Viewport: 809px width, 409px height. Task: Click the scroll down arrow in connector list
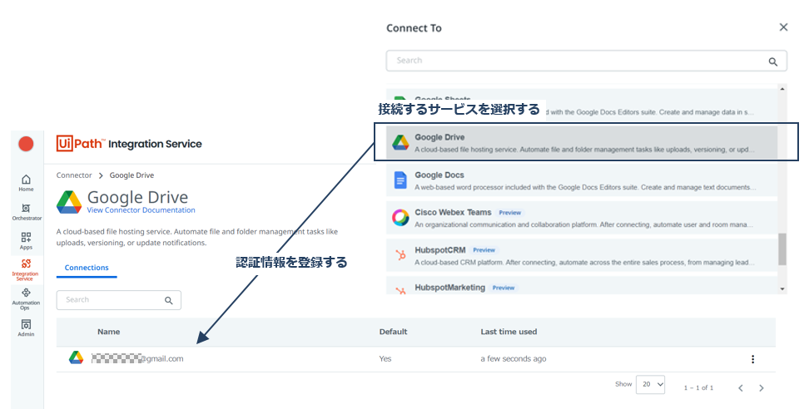782,289
